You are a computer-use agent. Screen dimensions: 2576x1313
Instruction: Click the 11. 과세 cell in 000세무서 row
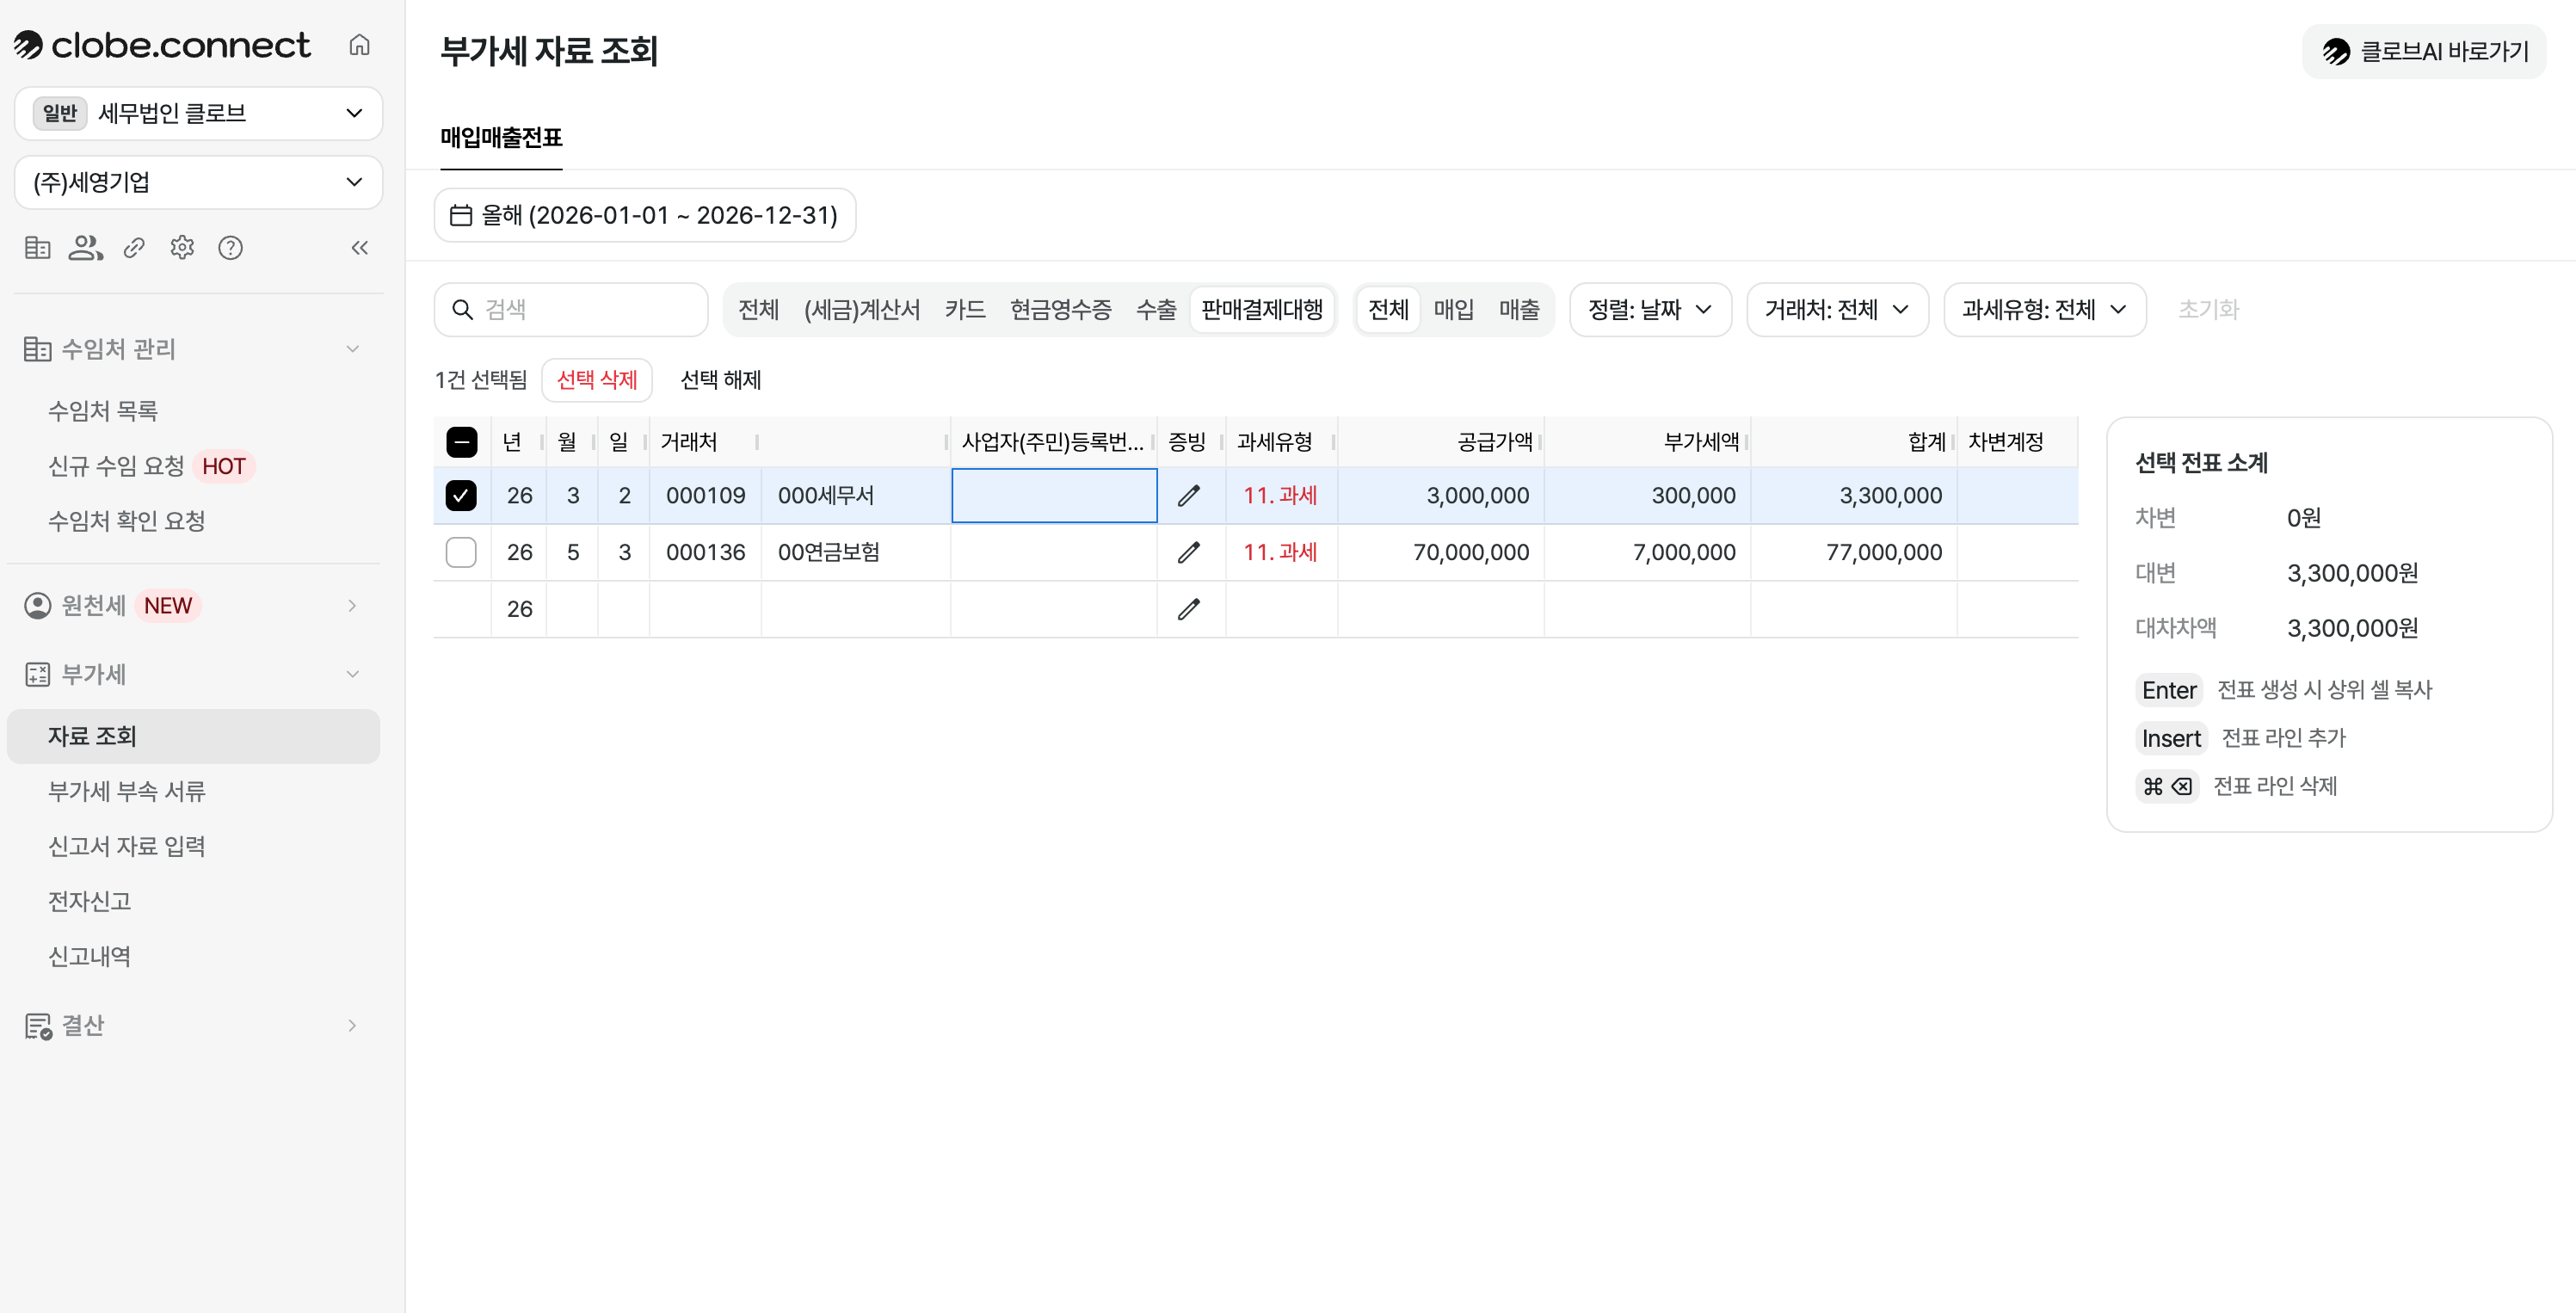click(1281, 495)
